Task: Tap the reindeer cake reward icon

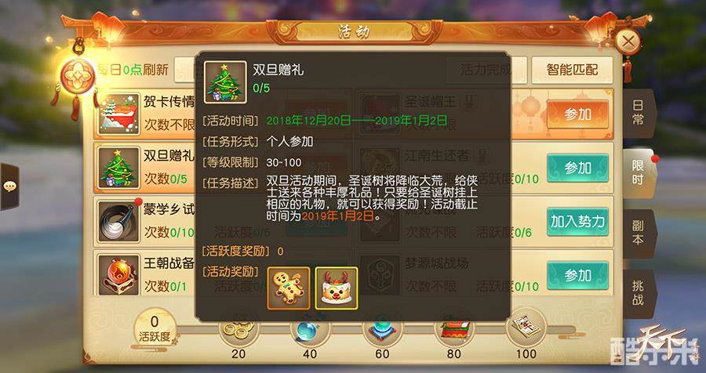Action: coord(337,288)
